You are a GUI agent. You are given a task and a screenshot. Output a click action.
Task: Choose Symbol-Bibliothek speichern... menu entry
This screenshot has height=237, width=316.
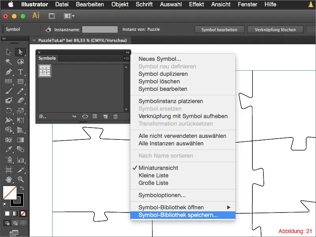(x=183, y=215)
